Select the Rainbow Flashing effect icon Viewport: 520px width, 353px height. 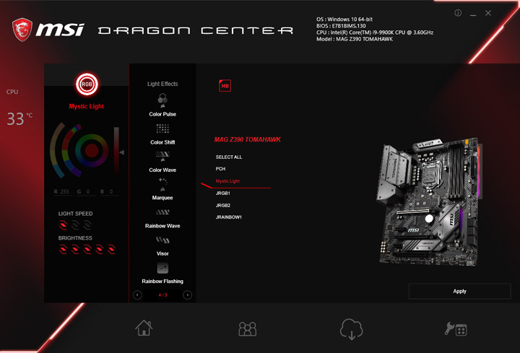click(x=162, y=268)
